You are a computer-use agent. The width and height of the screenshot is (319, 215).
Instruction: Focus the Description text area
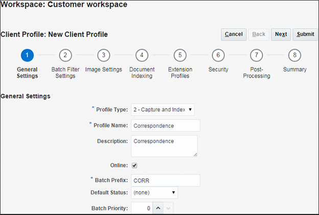(x=164, y=146)
